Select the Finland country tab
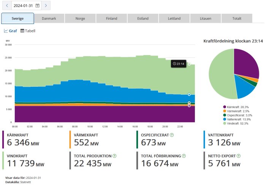The height and width of the screenshot is (185, 266). pyautogui.click(x=111, y=18)
